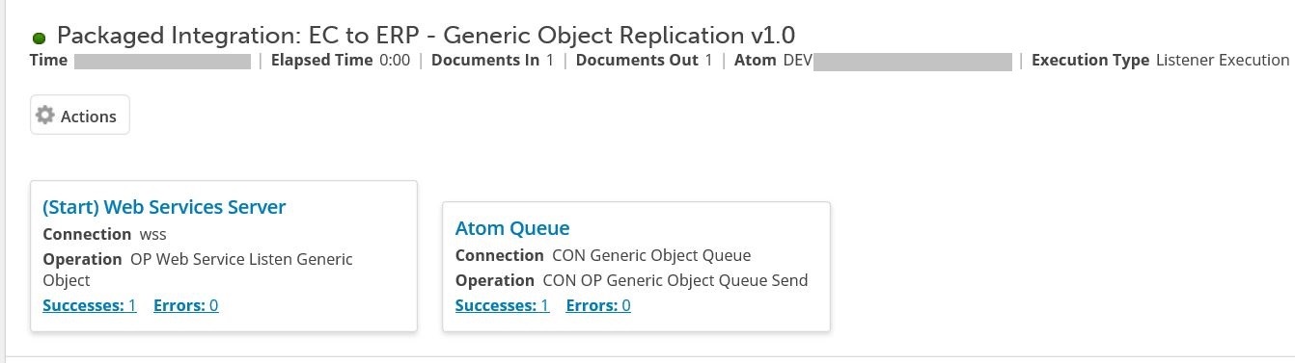
Task: View Errors for Atom Queue
Action: tap(598, 305)
